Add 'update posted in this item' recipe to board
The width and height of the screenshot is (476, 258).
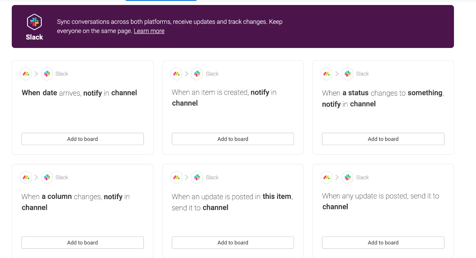(233, 242)
